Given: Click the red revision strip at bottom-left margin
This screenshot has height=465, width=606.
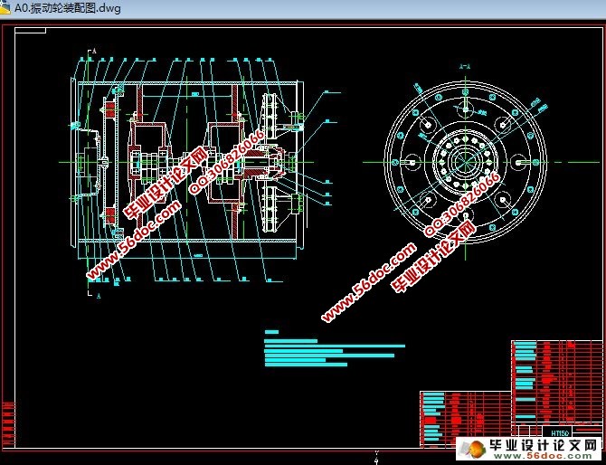Looking at the screenshot, I should (8, 421).
